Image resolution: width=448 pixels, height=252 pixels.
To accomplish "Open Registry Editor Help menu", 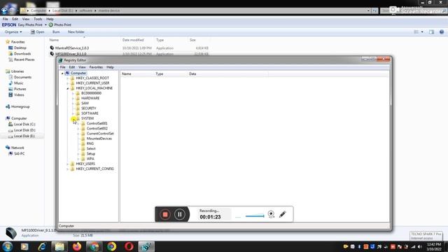I will pos(110,67).
